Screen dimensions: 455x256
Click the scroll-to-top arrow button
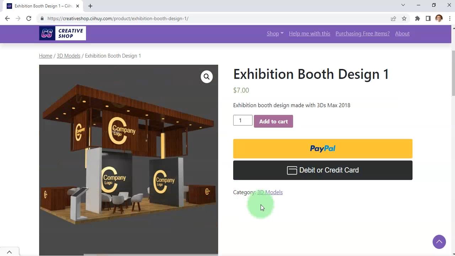(x=439, y=242)
